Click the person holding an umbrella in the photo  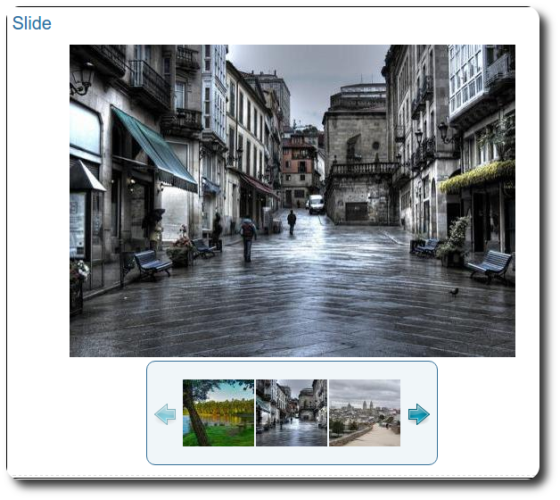pos(156,228)
